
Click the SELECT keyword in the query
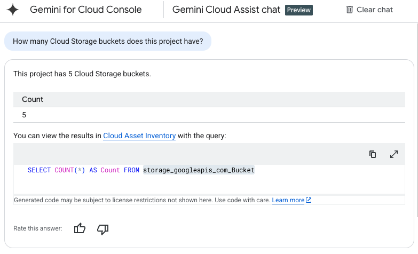pos(39,170)
